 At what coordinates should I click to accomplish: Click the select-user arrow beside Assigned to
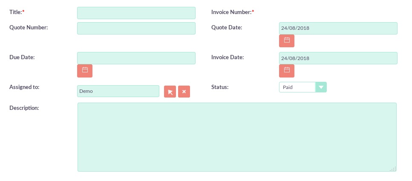tap(170, 92)
